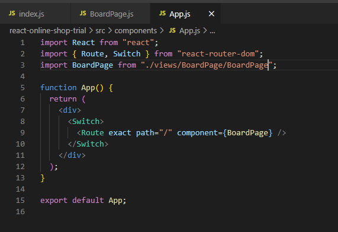
Task: Click "react-router-dom" import string
Action: pos(218,54)
